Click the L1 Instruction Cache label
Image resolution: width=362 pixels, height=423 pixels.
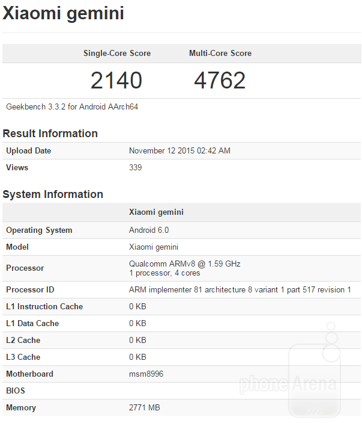(x=44, y=307)
